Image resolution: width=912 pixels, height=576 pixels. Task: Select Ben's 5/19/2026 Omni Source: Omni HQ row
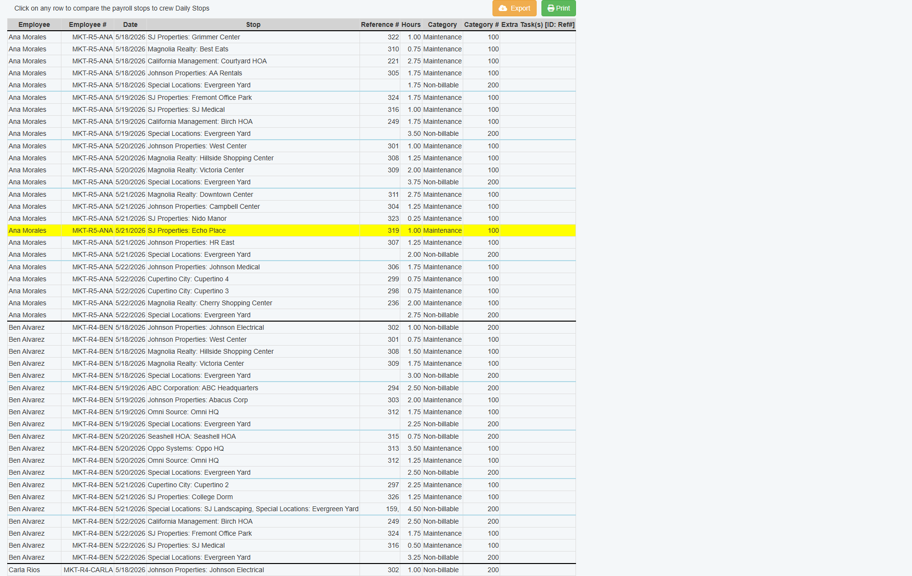291,412
